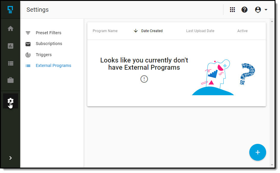Open the Subscriptions settings section

click(x=49, y=44)
